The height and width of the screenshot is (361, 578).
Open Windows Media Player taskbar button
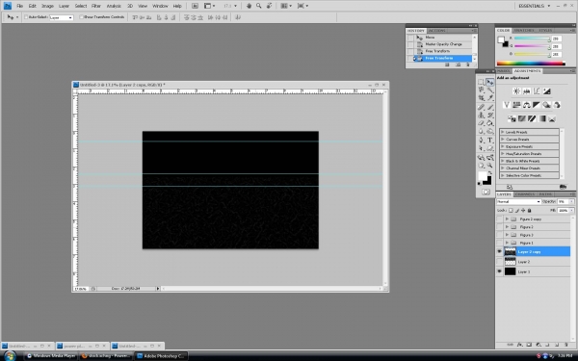51,356
